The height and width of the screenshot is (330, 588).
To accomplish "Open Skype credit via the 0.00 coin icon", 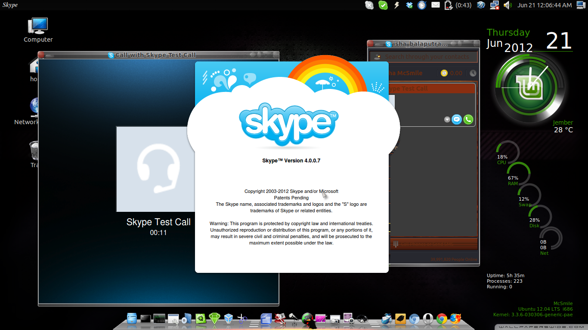I will pos(444,73).
